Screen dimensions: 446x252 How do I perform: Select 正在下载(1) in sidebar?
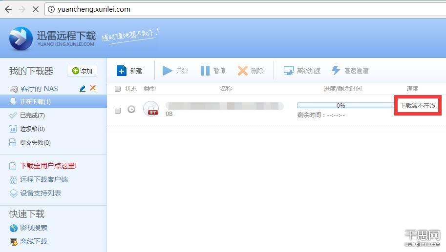click(x=35, y=102)
